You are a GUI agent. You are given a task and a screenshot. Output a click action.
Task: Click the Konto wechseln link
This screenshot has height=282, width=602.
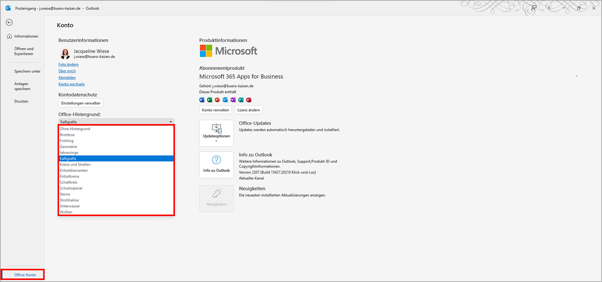[x=71, y=84]
